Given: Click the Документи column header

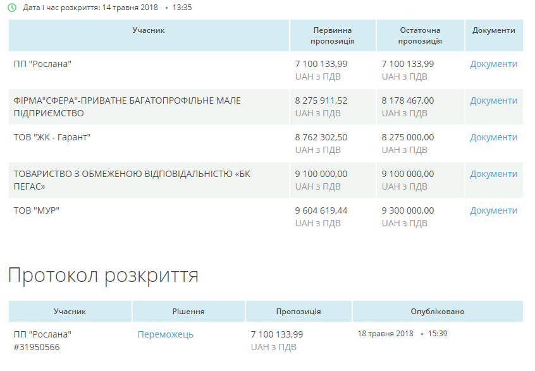Looking at the screenshot, I should (493, 30).
